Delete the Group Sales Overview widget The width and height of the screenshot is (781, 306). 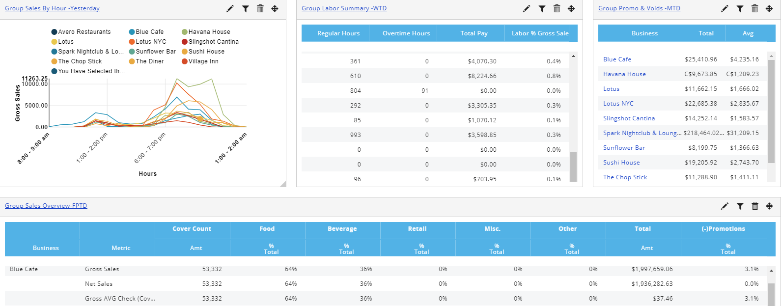pyautogui.click(x=755, y=206)
